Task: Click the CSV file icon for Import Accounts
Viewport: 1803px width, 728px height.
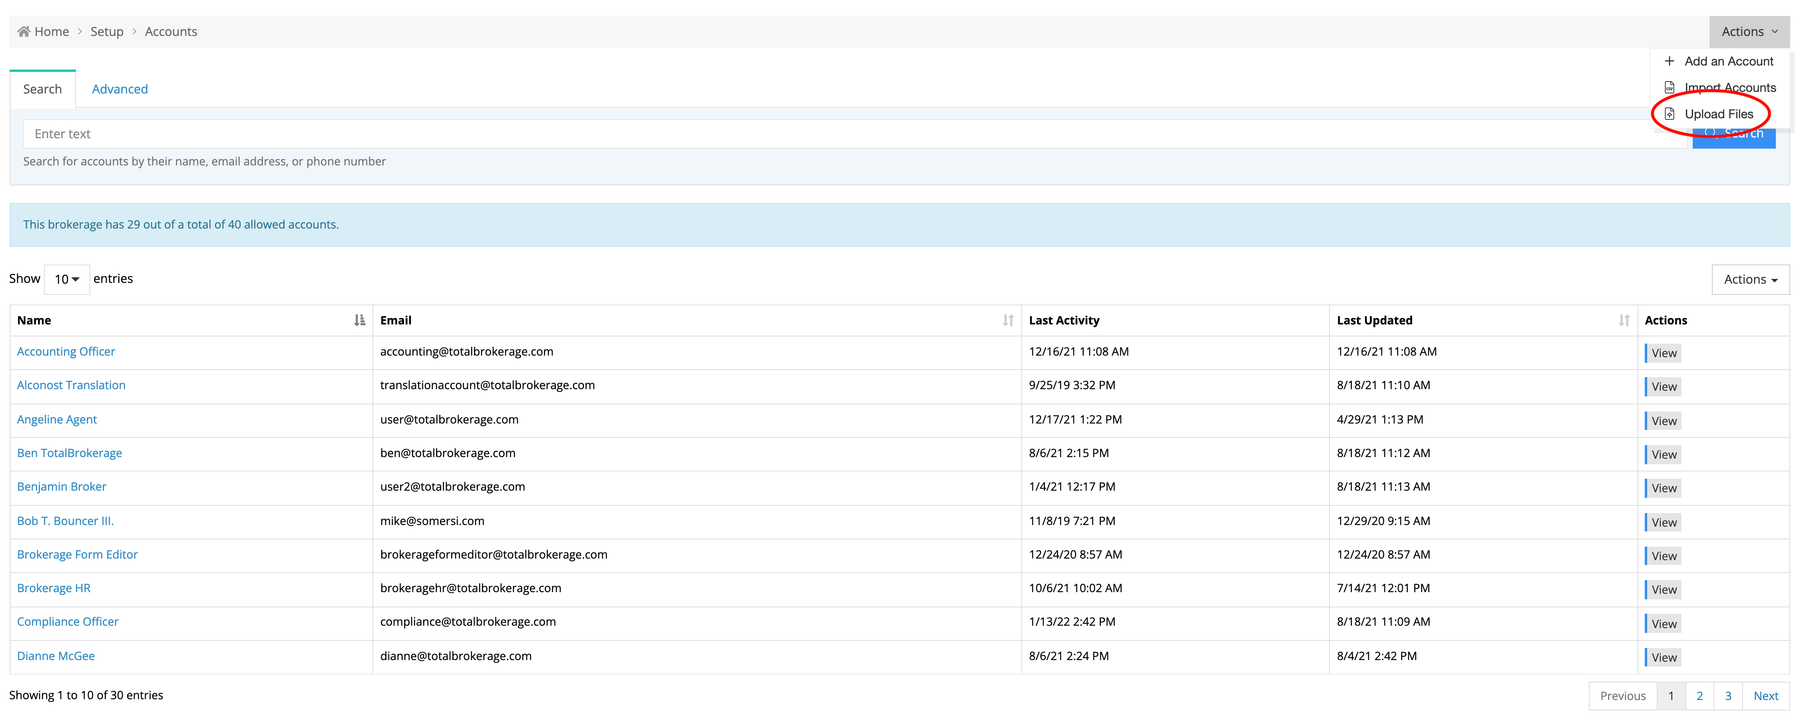Action: click(1669, 88)
